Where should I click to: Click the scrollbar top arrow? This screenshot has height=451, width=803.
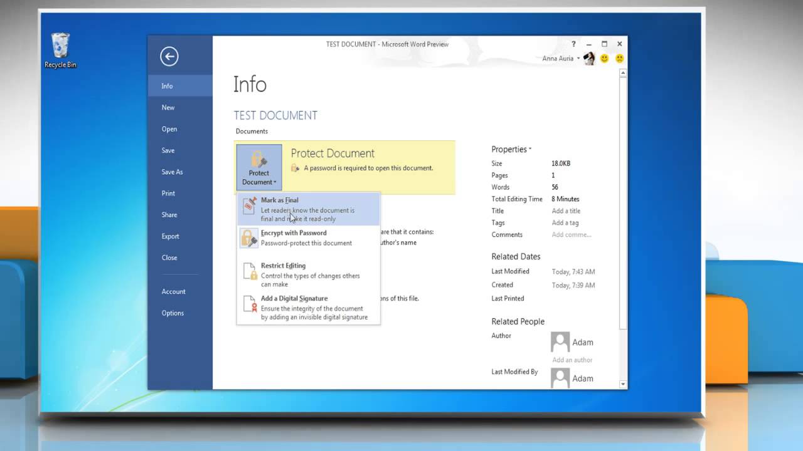pyautogui.click(x=623, y=73)
